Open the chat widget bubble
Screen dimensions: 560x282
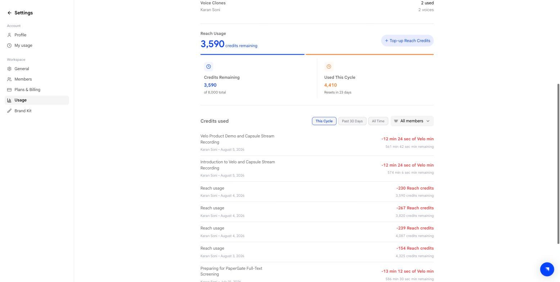pyautogui.click(x=547, y=269)
